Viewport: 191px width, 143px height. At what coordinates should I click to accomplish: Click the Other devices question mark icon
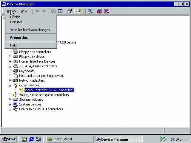click(16, 85)
